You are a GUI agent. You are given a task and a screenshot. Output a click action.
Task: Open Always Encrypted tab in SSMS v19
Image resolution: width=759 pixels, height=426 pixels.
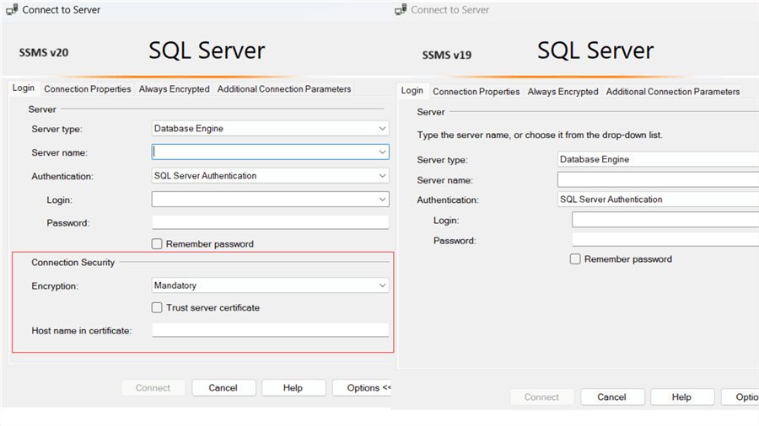(x=563, y=92)
